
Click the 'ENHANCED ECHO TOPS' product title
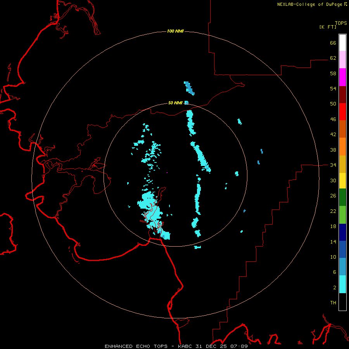[136, 346]
